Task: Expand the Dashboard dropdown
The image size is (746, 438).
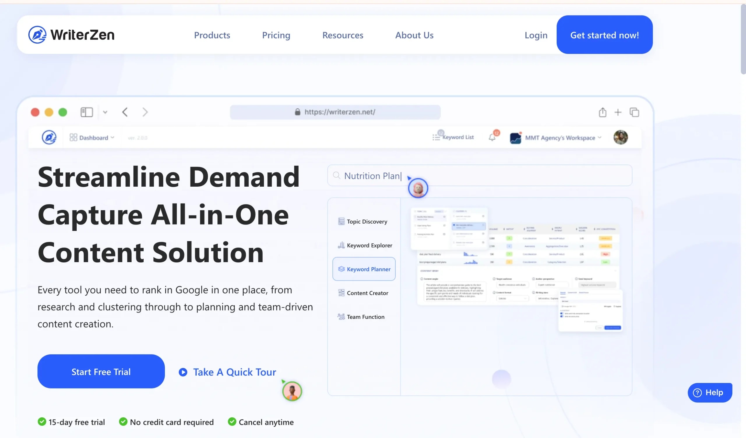Action: click(92, 138)
